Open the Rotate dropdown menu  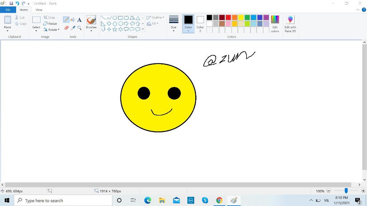point(58,30)
